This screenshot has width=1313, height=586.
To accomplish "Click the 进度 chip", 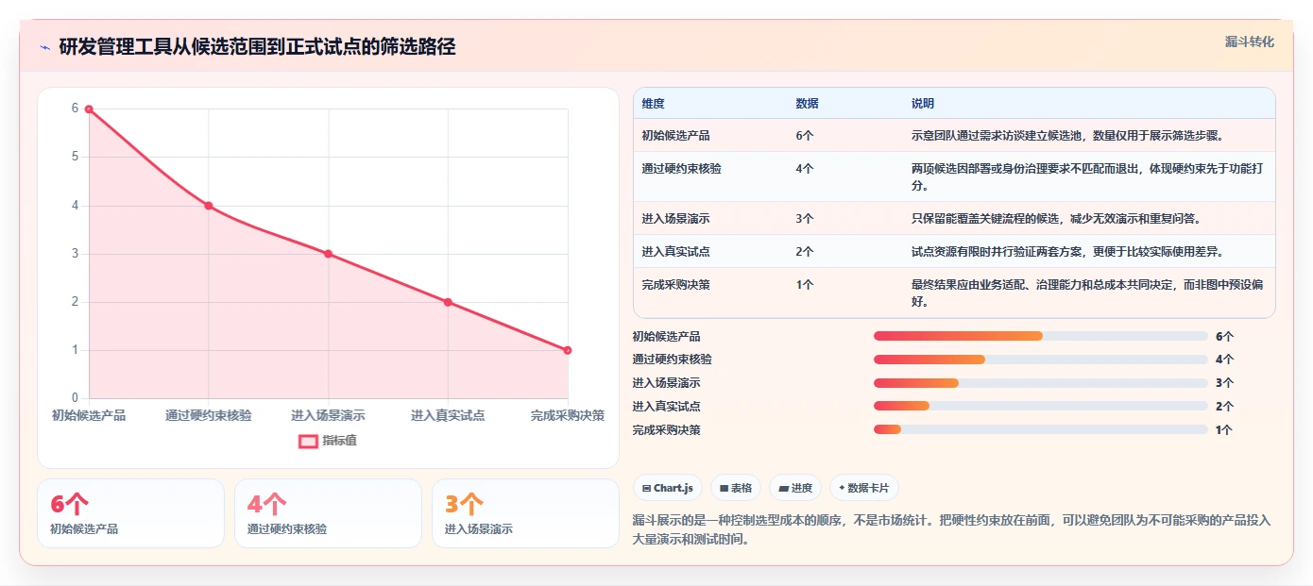I will pyautogui.click(x=795, y=488).
